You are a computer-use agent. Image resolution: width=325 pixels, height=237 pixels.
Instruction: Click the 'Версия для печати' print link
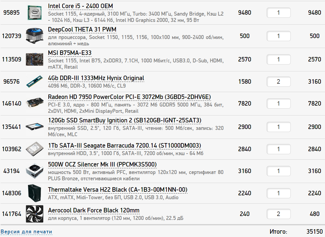coord(26,232)
